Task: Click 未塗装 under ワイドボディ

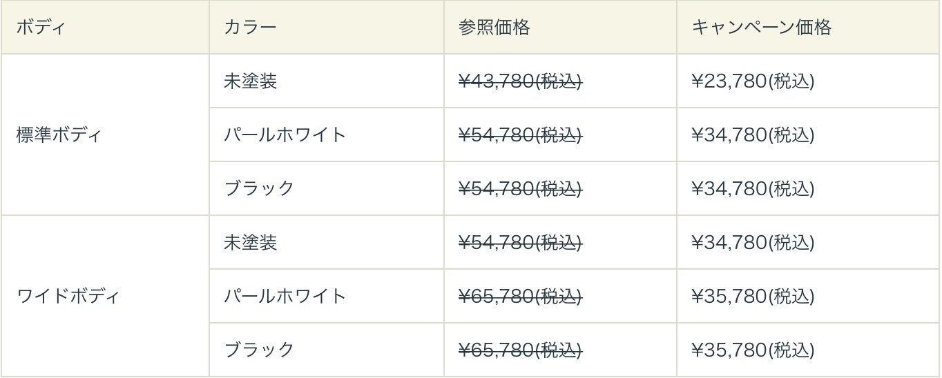Action: click(x=251, y=243)
